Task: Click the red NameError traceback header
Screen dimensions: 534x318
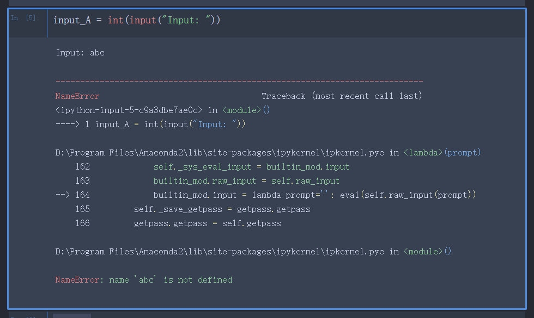Action: pos(76,95)
